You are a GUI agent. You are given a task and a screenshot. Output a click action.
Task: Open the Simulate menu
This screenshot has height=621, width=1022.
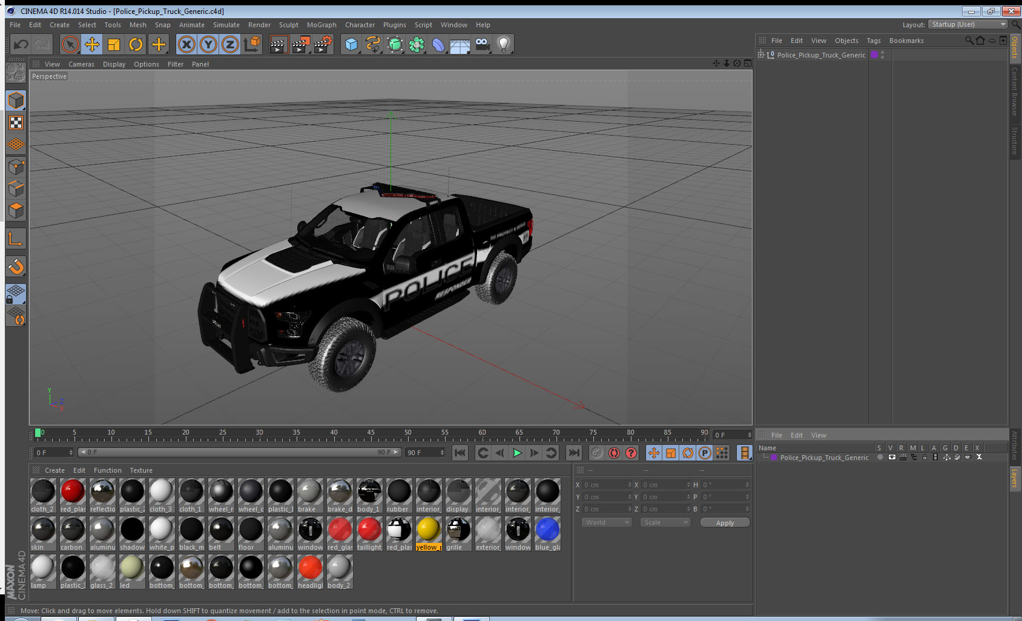pyautogui.click(x=226, y=25)
